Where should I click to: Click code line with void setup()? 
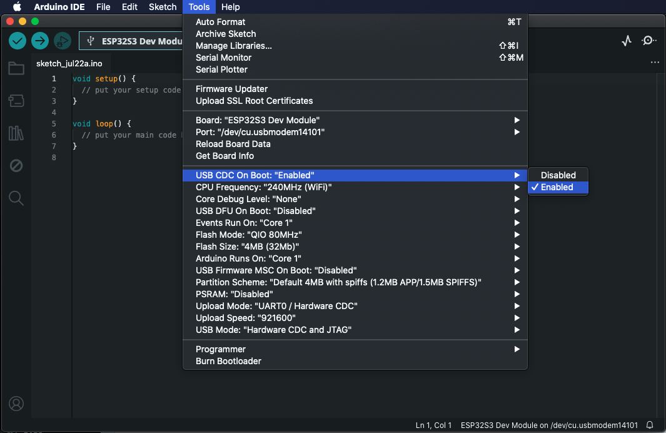pos(104,79)
